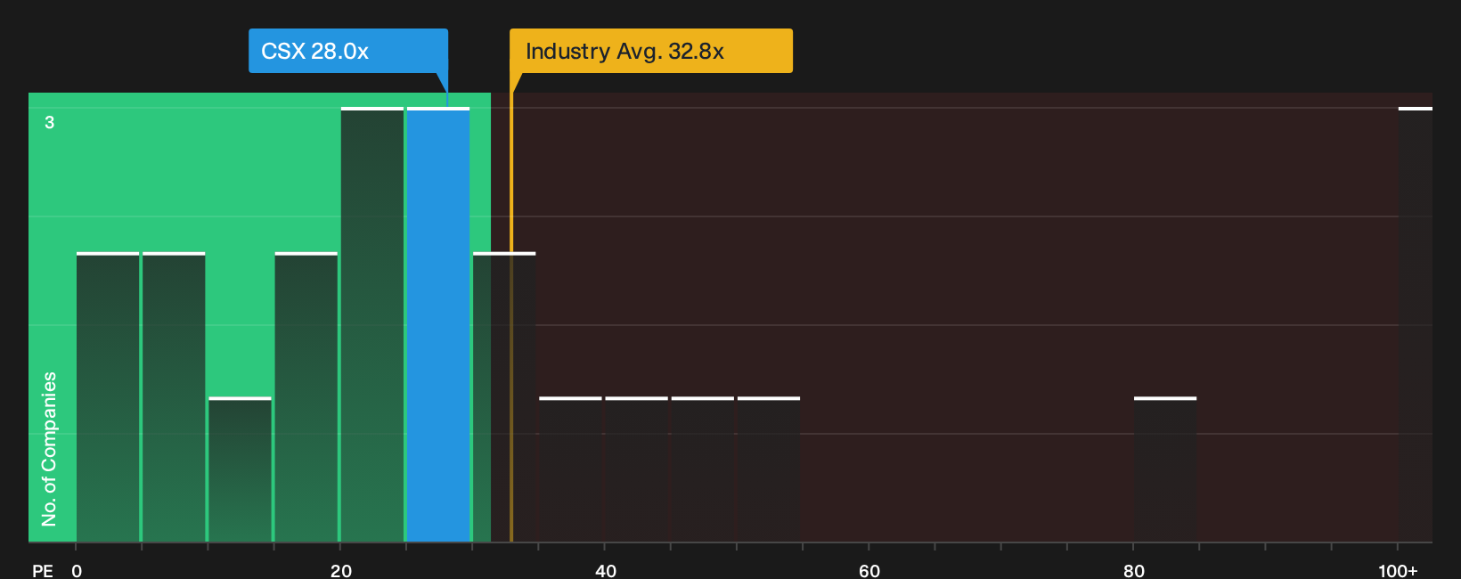Click the CSX 28.0x label
The height and width of the screenshot is (579, 1461).
point(348,51)
